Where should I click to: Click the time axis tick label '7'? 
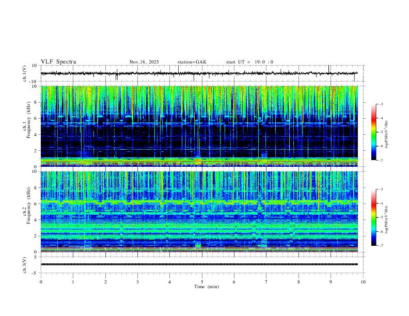click(266, 282)
